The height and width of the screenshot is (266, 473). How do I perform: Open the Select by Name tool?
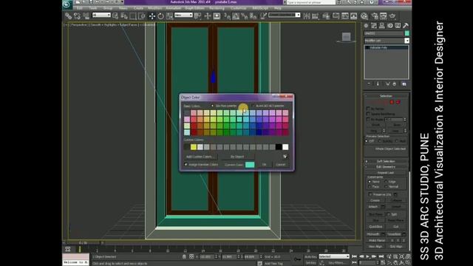124,16
